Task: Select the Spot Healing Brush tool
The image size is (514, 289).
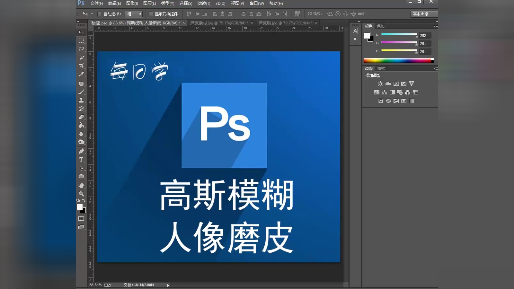Action: click(x=81, y=83)
